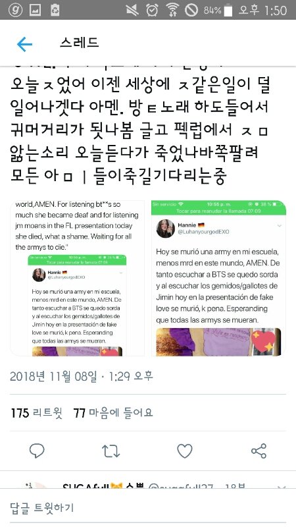296x527 pixels.
Task: Tap the 스레드 header title
Action: pos(80,43)
